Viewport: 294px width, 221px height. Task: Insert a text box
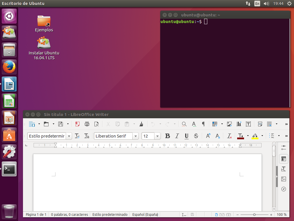(x=248, y=124)
